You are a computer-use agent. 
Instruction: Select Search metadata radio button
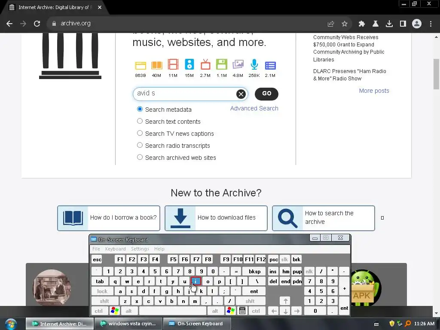(x=140, y=109)
